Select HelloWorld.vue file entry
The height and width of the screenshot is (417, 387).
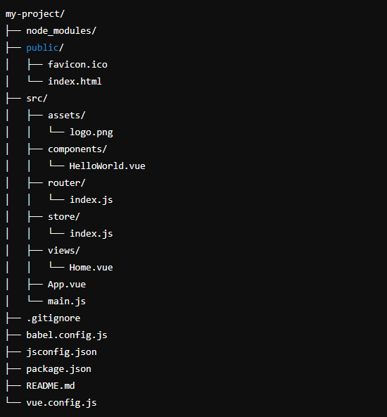[108, 166]
